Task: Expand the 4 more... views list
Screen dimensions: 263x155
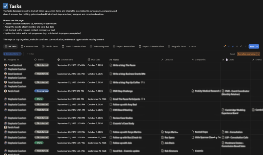Action: coord(193,46)
